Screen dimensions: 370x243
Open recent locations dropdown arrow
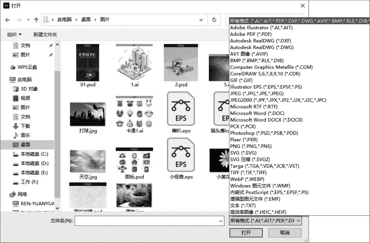click(x=28, y=20)
